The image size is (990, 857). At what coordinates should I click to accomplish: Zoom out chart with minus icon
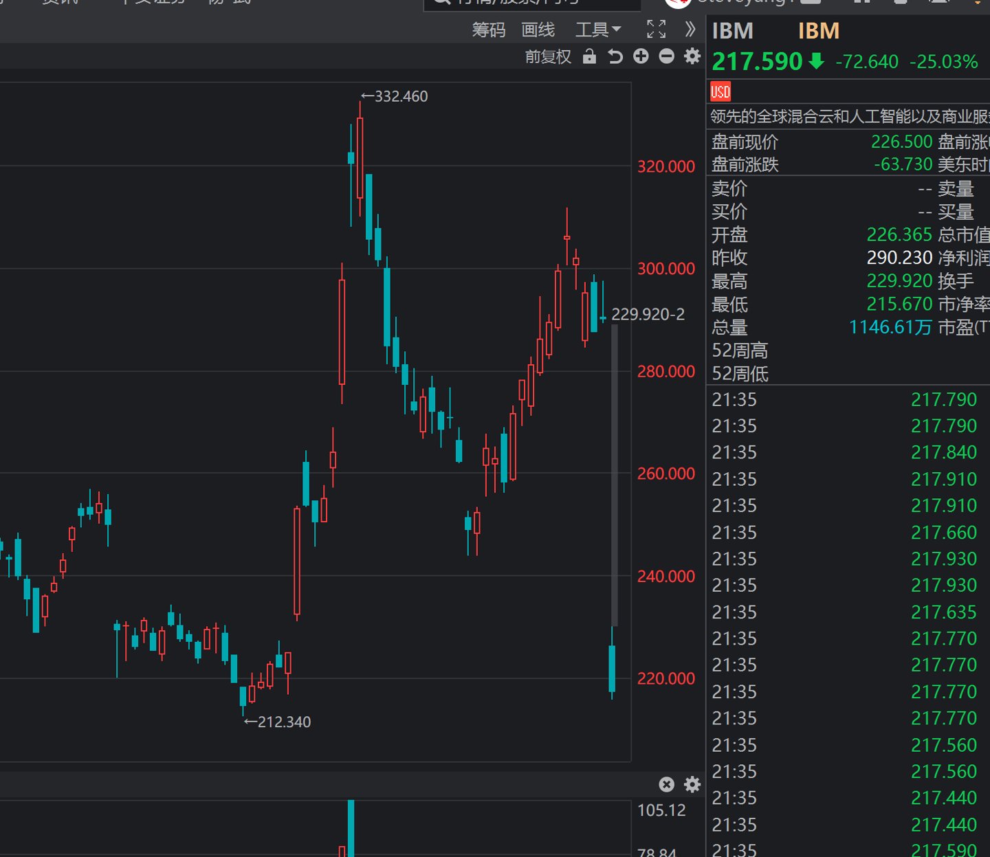[666, 56]
